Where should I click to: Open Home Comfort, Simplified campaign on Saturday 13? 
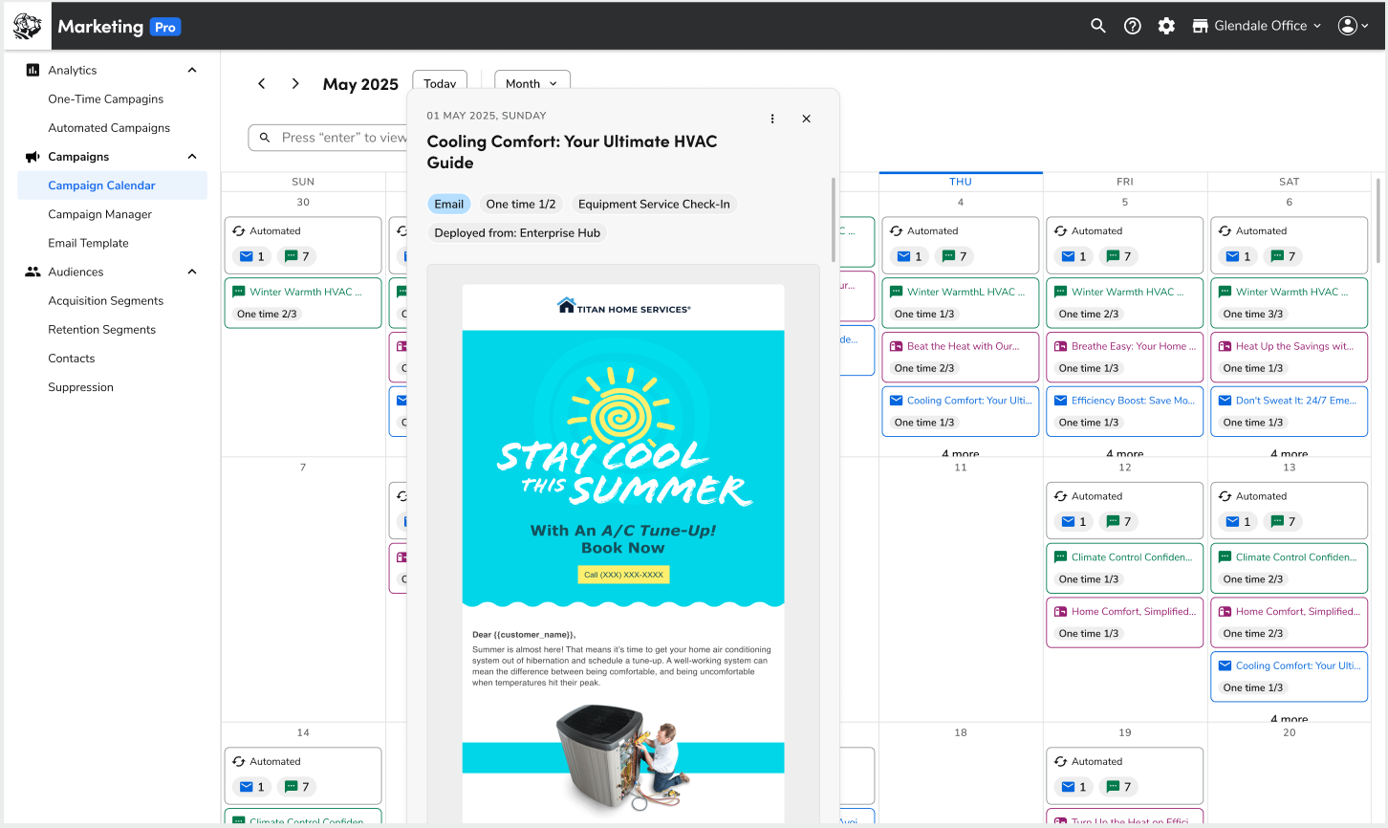[1289, 621]
